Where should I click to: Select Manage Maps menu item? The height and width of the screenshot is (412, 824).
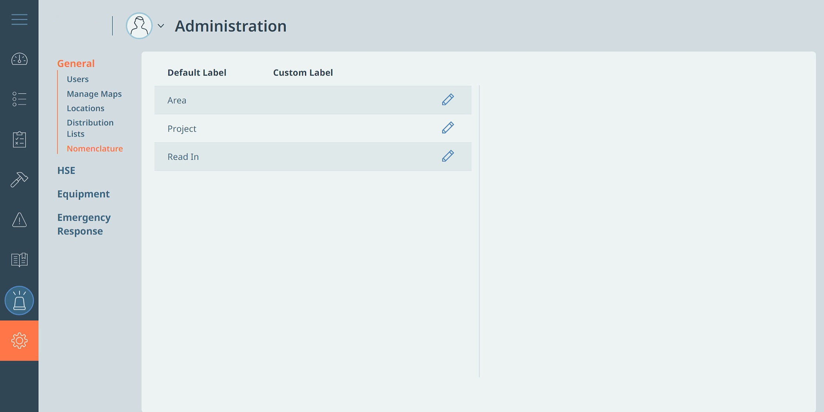[x=94, y=94]
